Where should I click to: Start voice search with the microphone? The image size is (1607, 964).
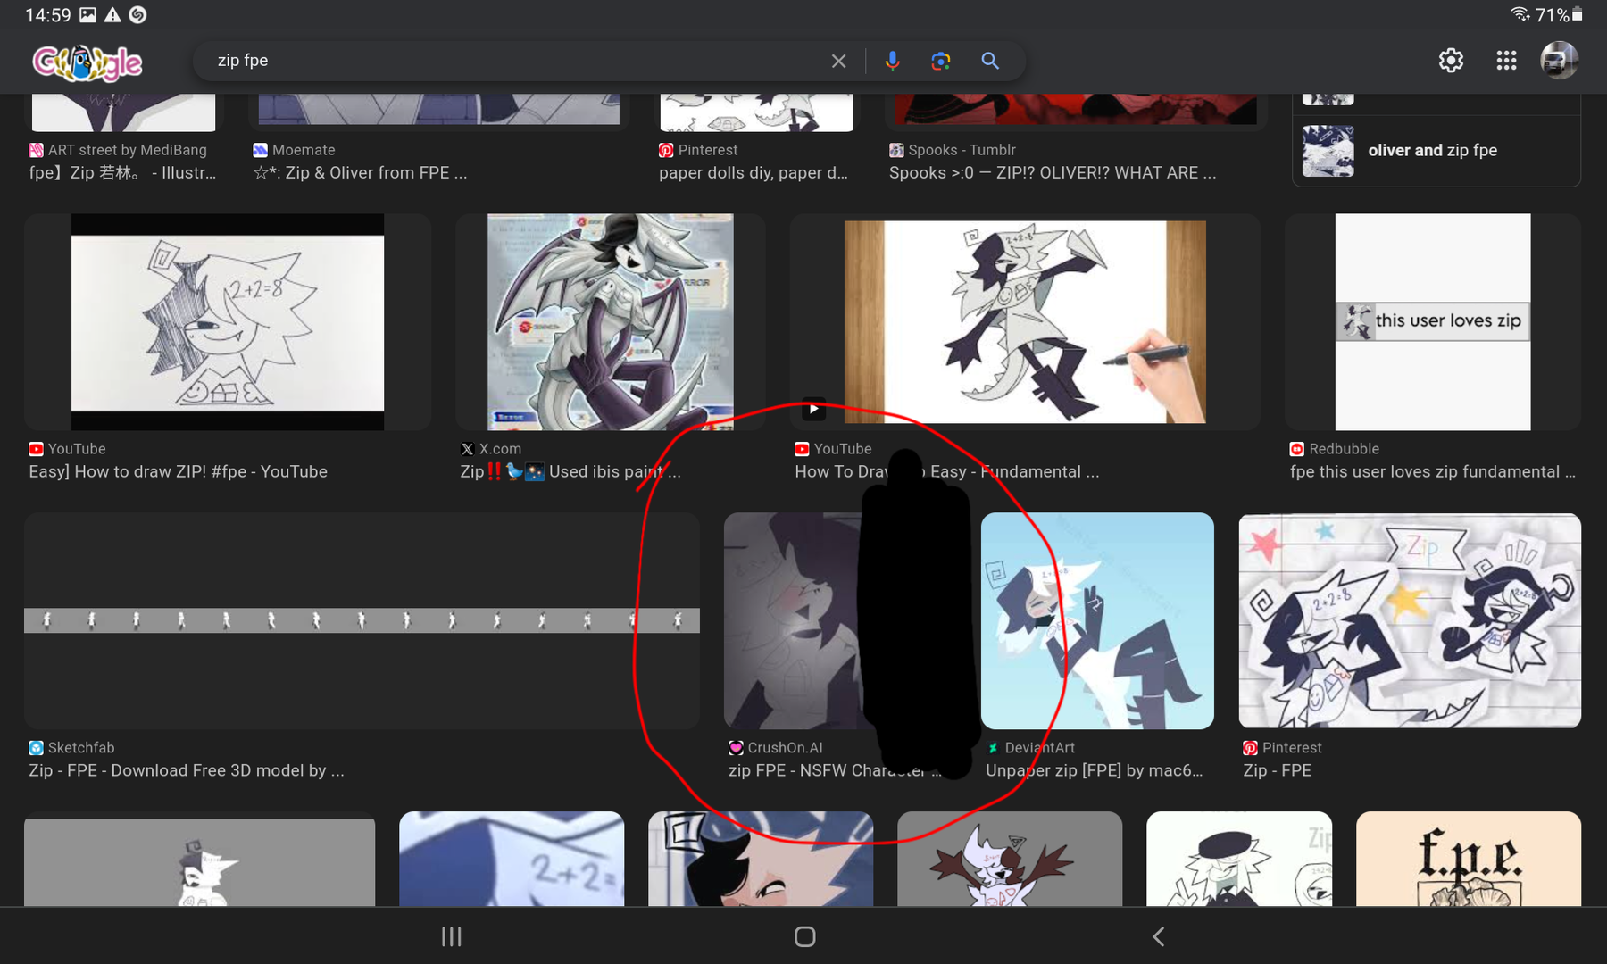(x=892, y=61)
